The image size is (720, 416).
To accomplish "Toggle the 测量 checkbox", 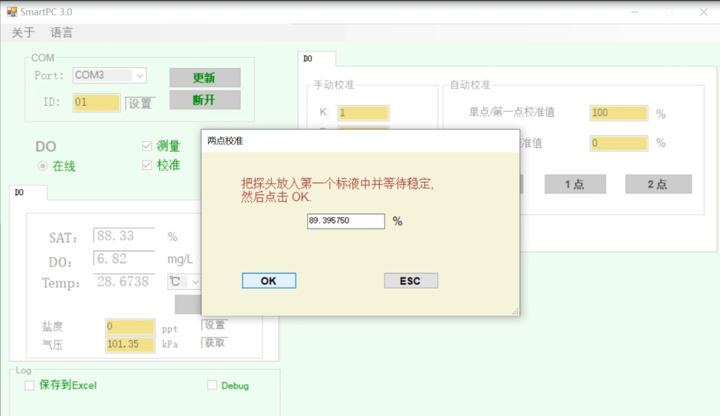I will [x=147, y=146].
